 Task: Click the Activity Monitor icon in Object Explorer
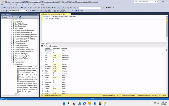point(23,17)
